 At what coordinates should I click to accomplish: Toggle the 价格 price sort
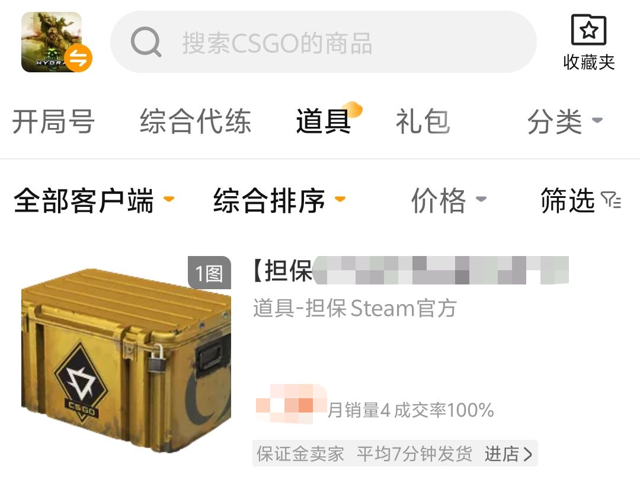(449, 200)
